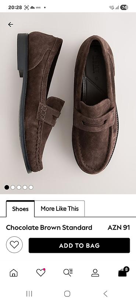This screenshot has width=136, height=303.
Task: Tap the Android recent apps button
Action: coord(29,294)
